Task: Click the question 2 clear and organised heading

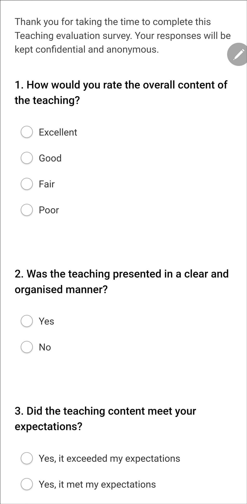Action: tap(121, 282)
